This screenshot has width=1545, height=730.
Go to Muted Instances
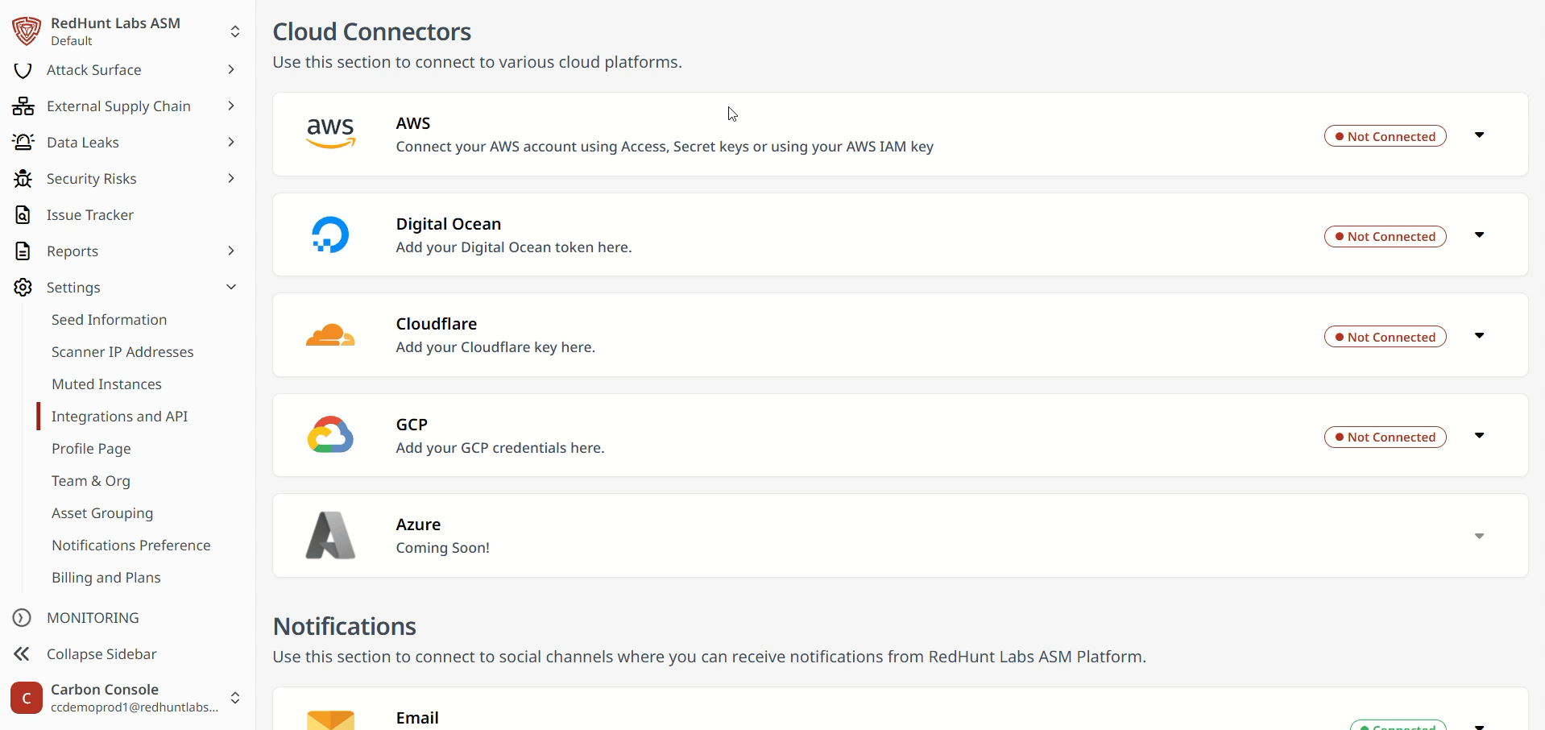click(x=106, y=384)
